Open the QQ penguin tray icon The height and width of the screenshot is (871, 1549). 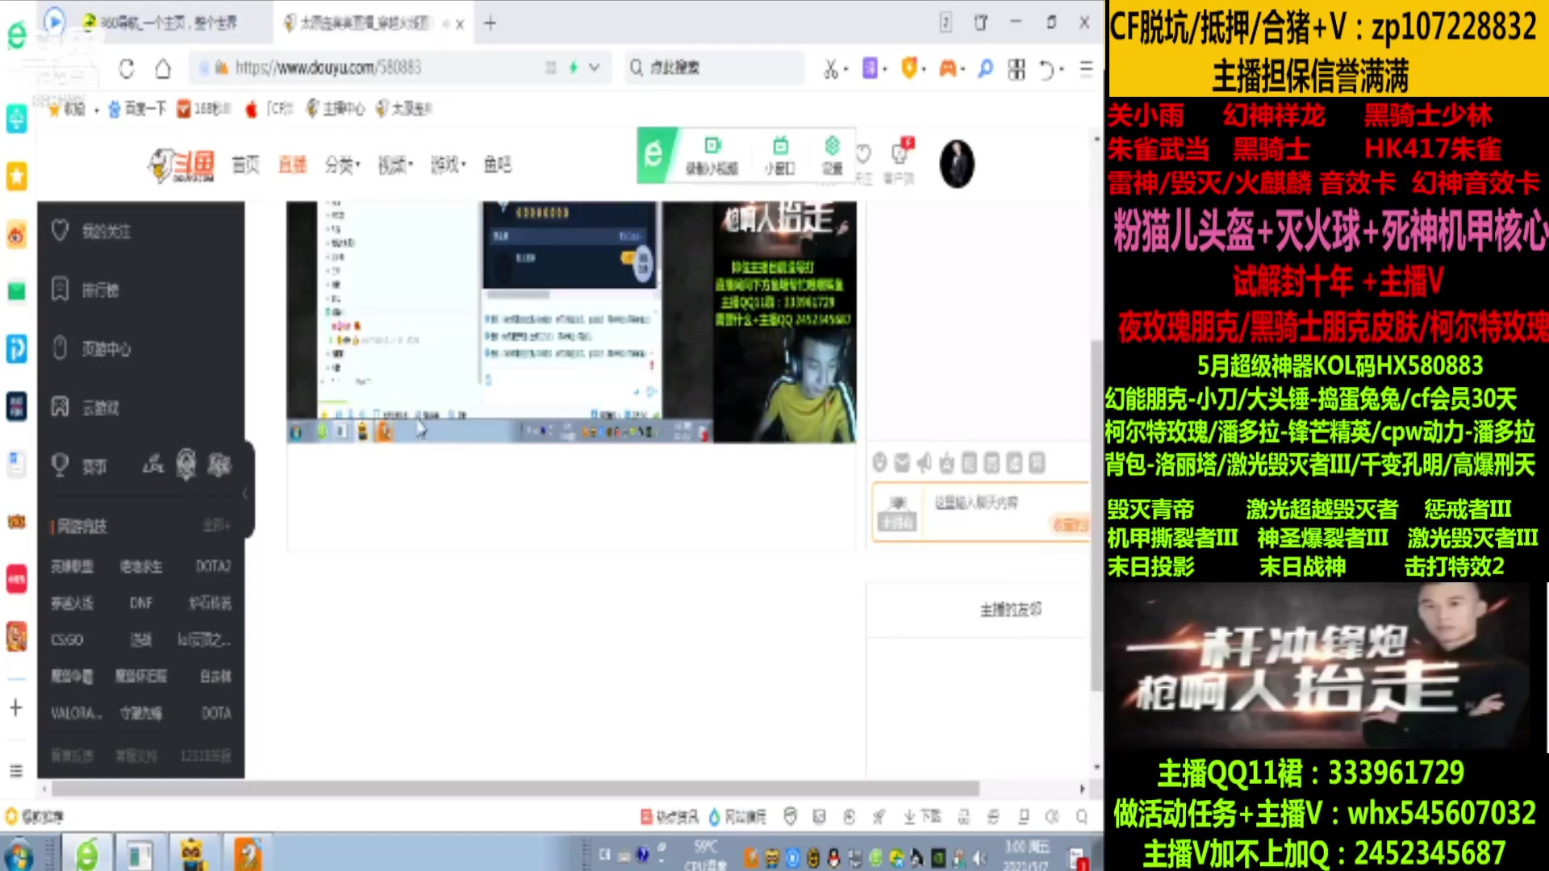click(x=833, y=857)
